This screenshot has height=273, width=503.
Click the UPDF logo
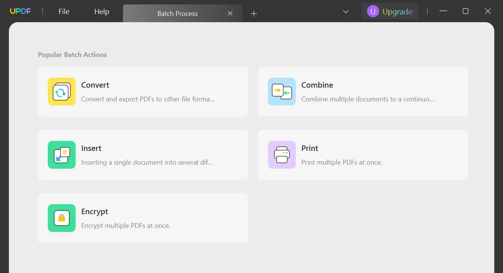click(20, 11)
